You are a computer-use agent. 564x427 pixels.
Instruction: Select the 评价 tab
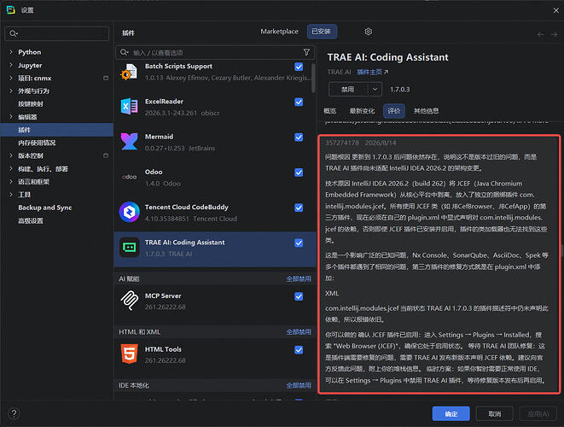(x=394, y=111)
